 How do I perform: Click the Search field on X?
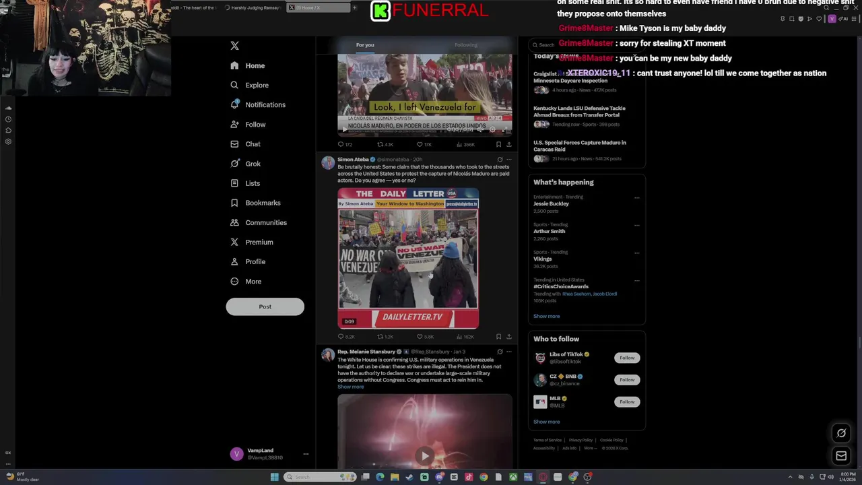pyautogui.click(x=586, y=45)
